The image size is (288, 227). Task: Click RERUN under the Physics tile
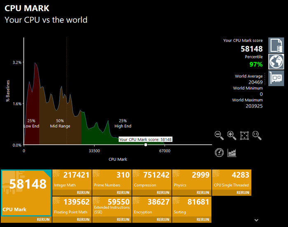[x=202, y=193]
